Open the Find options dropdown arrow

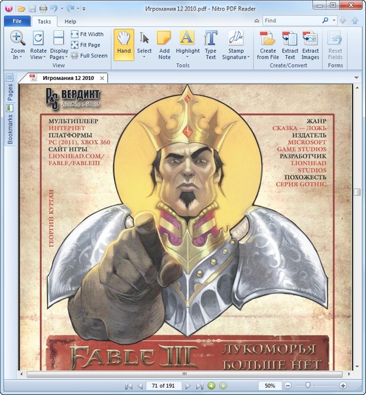[334, 20]
